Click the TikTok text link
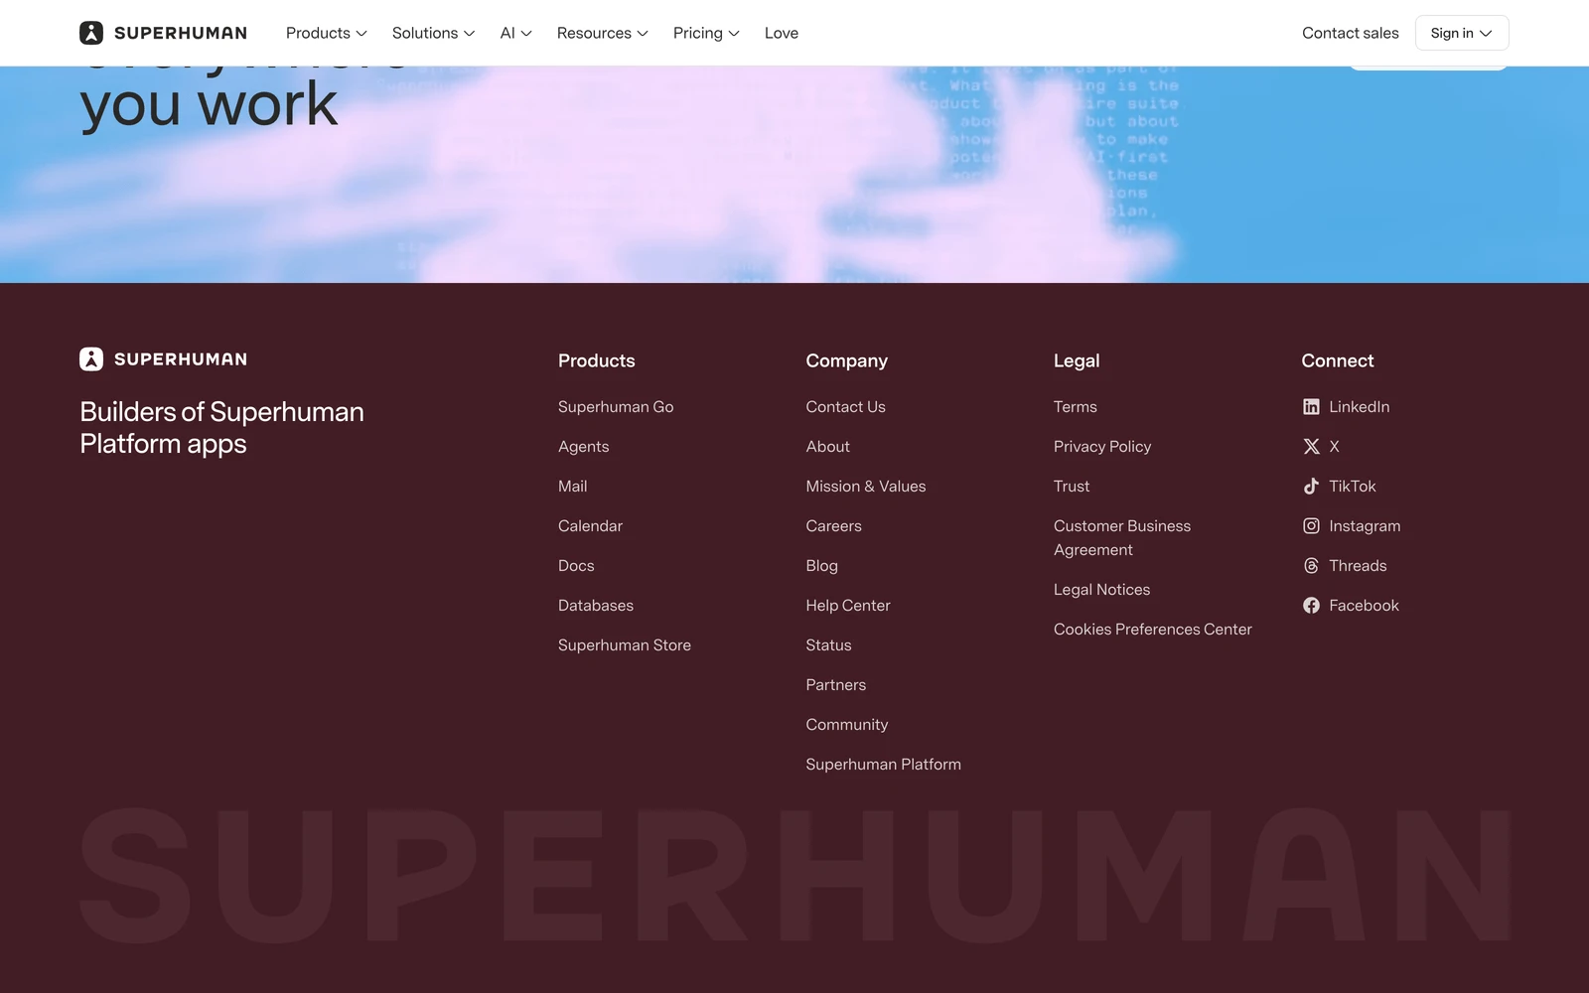This screenshot has height=993, width=1589. 1353,487
